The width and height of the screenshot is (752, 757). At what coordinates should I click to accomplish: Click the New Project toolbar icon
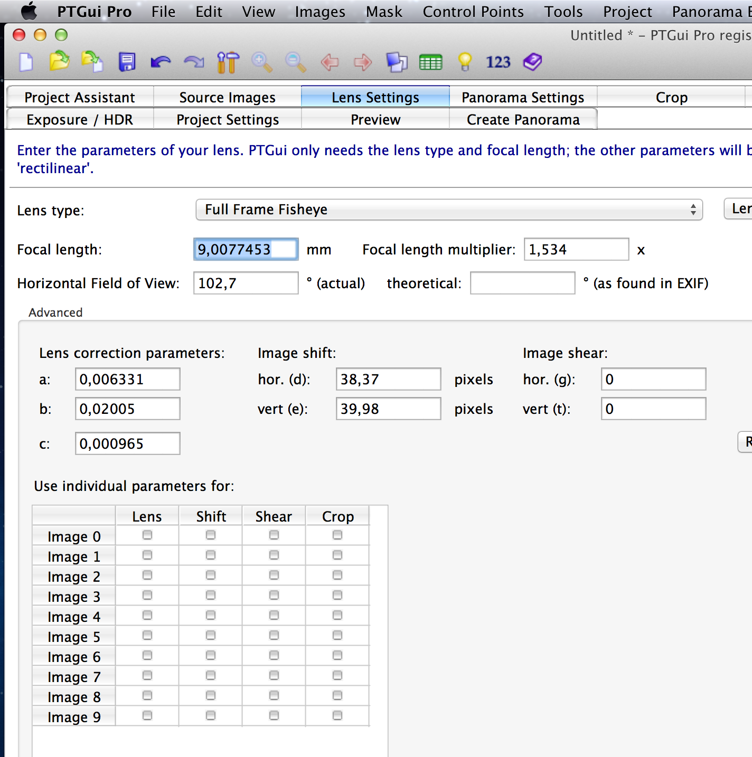coord(26,62)
